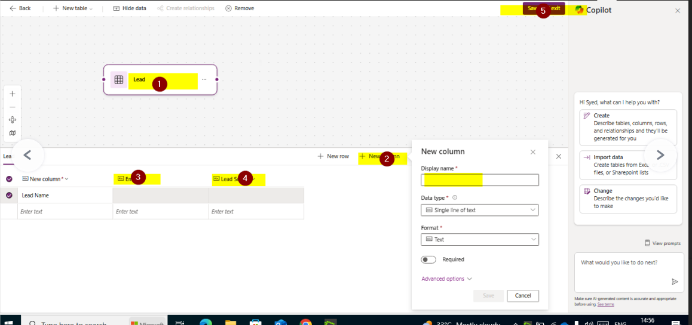This screenshot has height=325, width=692.
Task: Click Enter text cell under Lead Source column
Action: click(256, 211)
